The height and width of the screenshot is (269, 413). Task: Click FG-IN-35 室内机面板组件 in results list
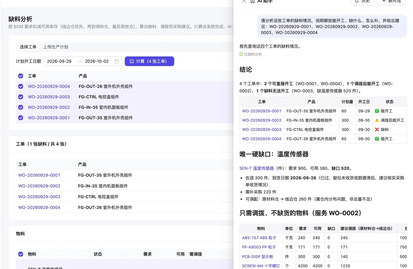(103, 186)
